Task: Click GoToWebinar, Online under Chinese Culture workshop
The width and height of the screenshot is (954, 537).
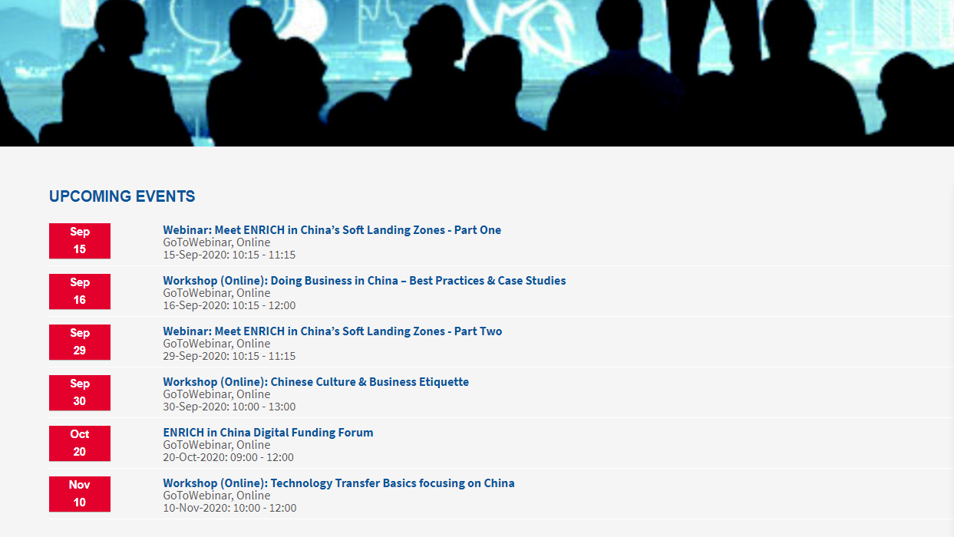Action: click(216, 394)
